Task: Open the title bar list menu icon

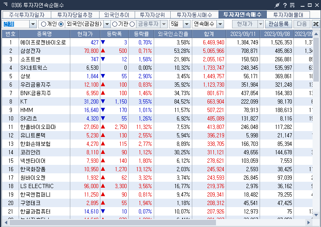Action: click(292, 5)
